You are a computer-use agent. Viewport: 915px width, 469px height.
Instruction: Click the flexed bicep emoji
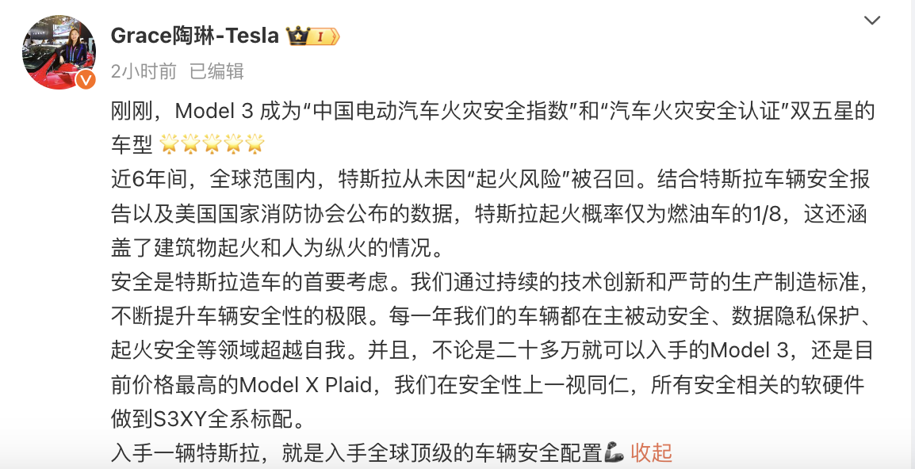click(615, 452)
